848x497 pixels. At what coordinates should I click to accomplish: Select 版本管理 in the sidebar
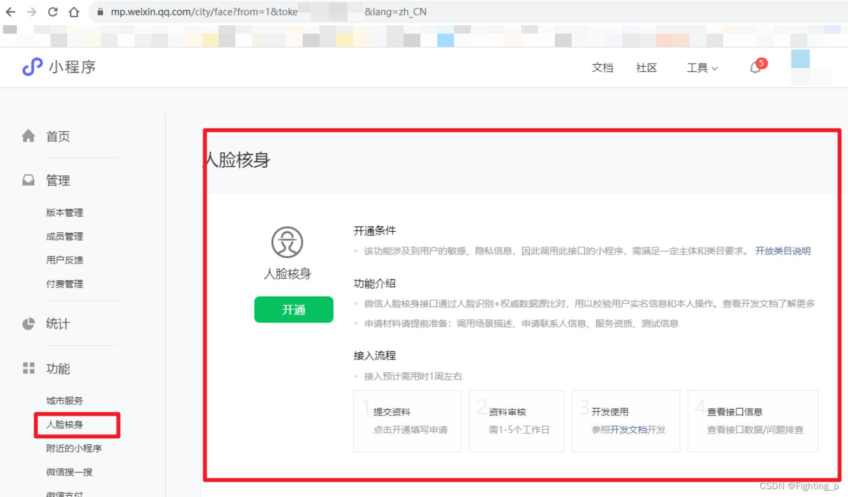[x=64, y=212]
